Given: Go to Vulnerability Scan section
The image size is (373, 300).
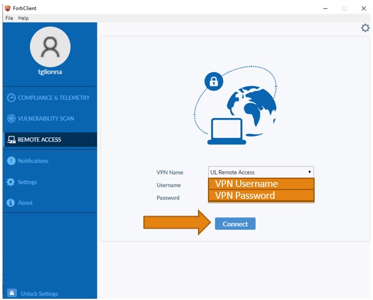Looking at the screenshot, I should [x=50, y=119].
